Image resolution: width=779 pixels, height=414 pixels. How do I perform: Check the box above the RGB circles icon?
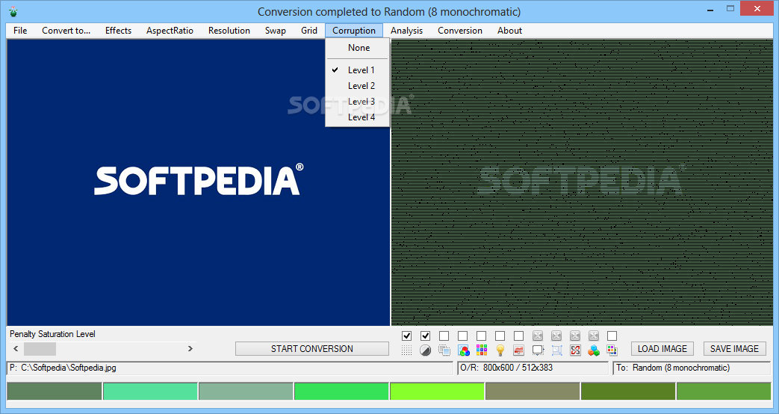tap(463, 336)
